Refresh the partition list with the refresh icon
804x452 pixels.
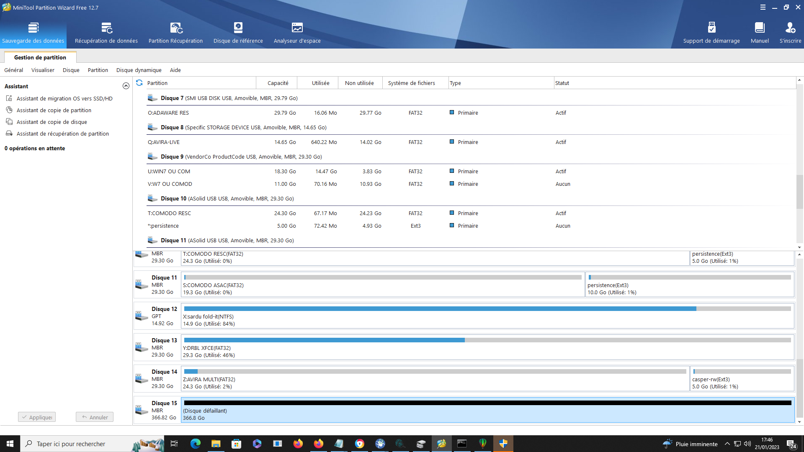pyautogui.click(x=139, y=83)
